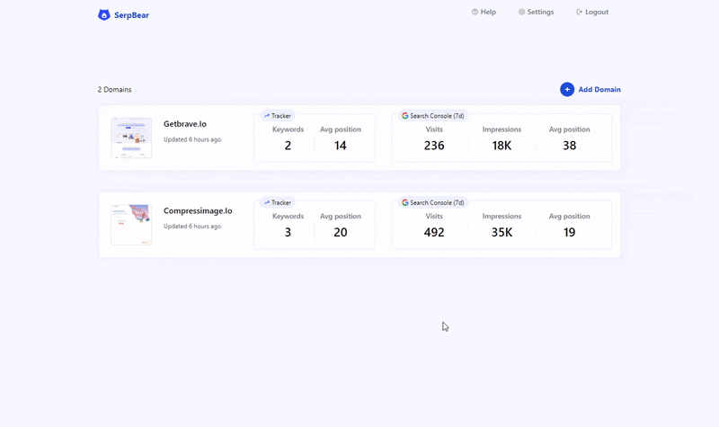The height and width of the screenshot is (427, 719).
Task: Click the blue plus Add Domain icon
Action: tap(567, 89)
